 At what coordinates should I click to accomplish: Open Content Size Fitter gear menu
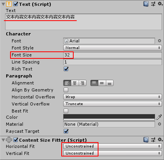coord(160,140)
